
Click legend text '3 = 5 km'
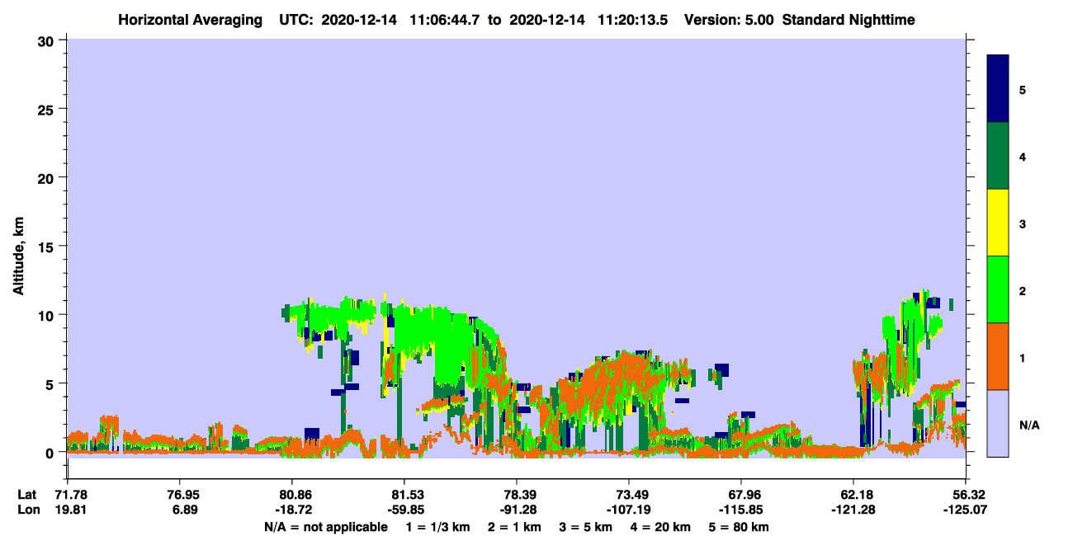tap(587, 527)
